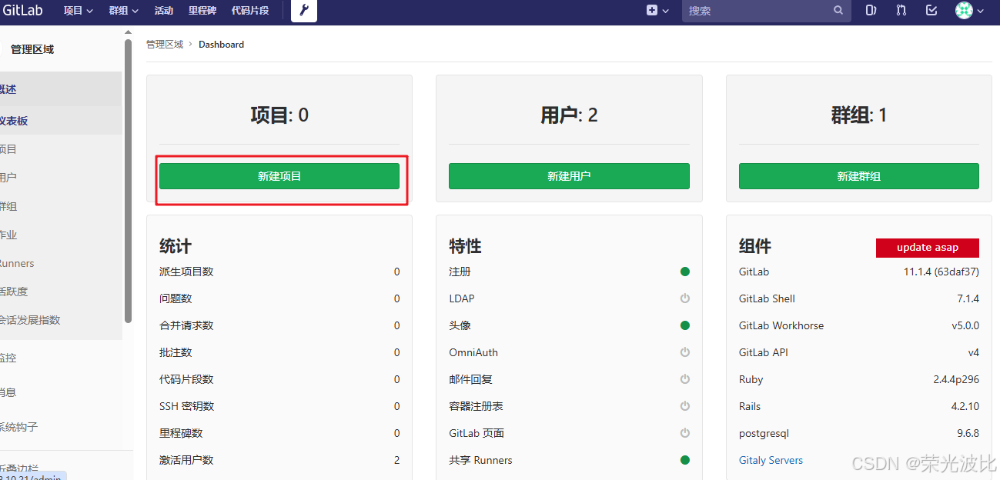Open the dropdown arrow next to plus icon
This screenshot has width=1000, height=480.
[666, 11]
